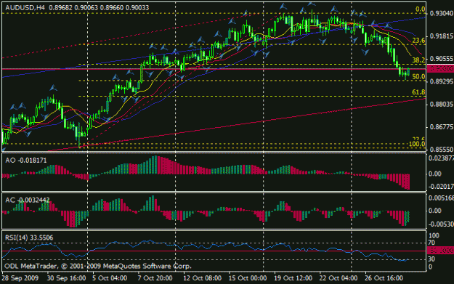Click the 0.85550 price axis value
Image resolution: width=454 pixels, height=284 pixels.
442,150
